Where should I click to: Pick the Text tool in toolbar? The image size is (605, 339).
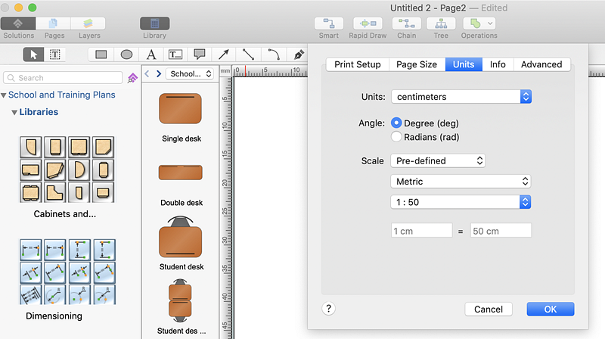click(x=151, y=54)
